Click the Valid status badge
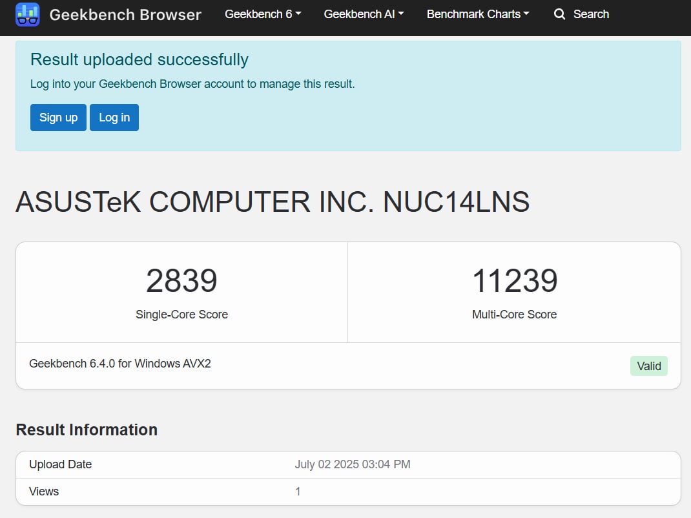 pos(648,366)
